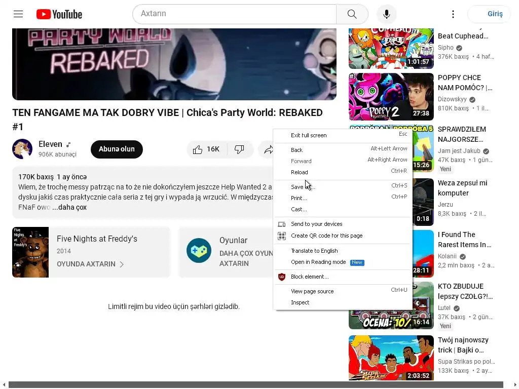
Task: Open the Oyunlar category link
Action: pyautogui.click(x=233, y=241)
